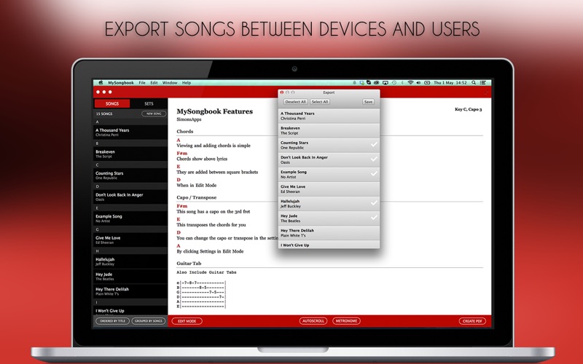Click the battery status icon

click(x=427, y=83)
